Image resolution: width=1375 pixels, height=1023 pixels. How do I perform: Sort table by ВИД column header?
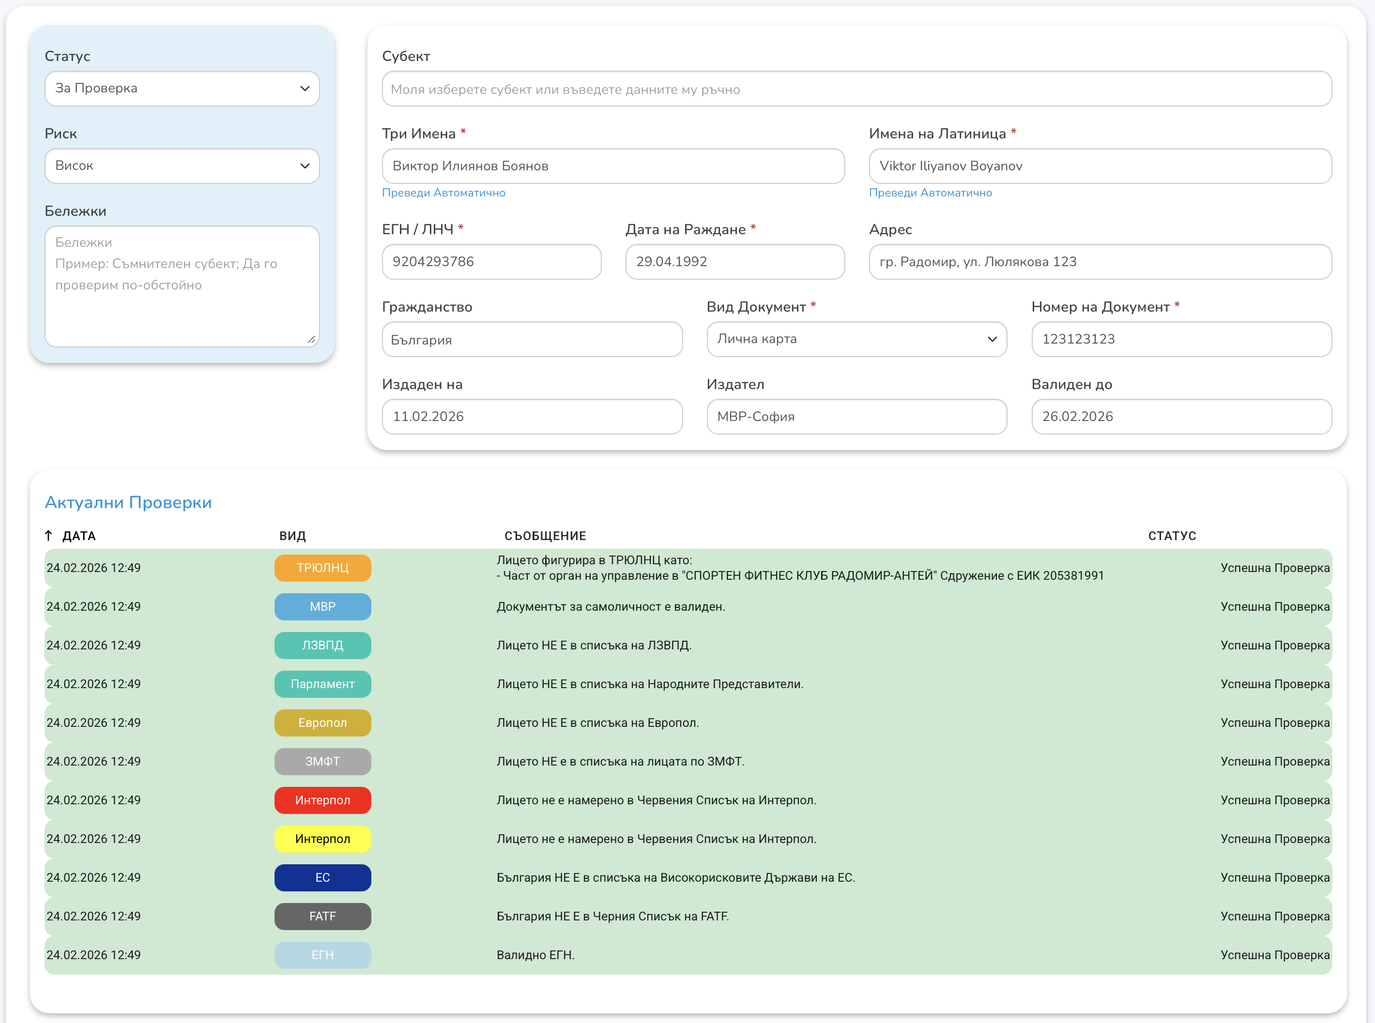tap(292, 536)
